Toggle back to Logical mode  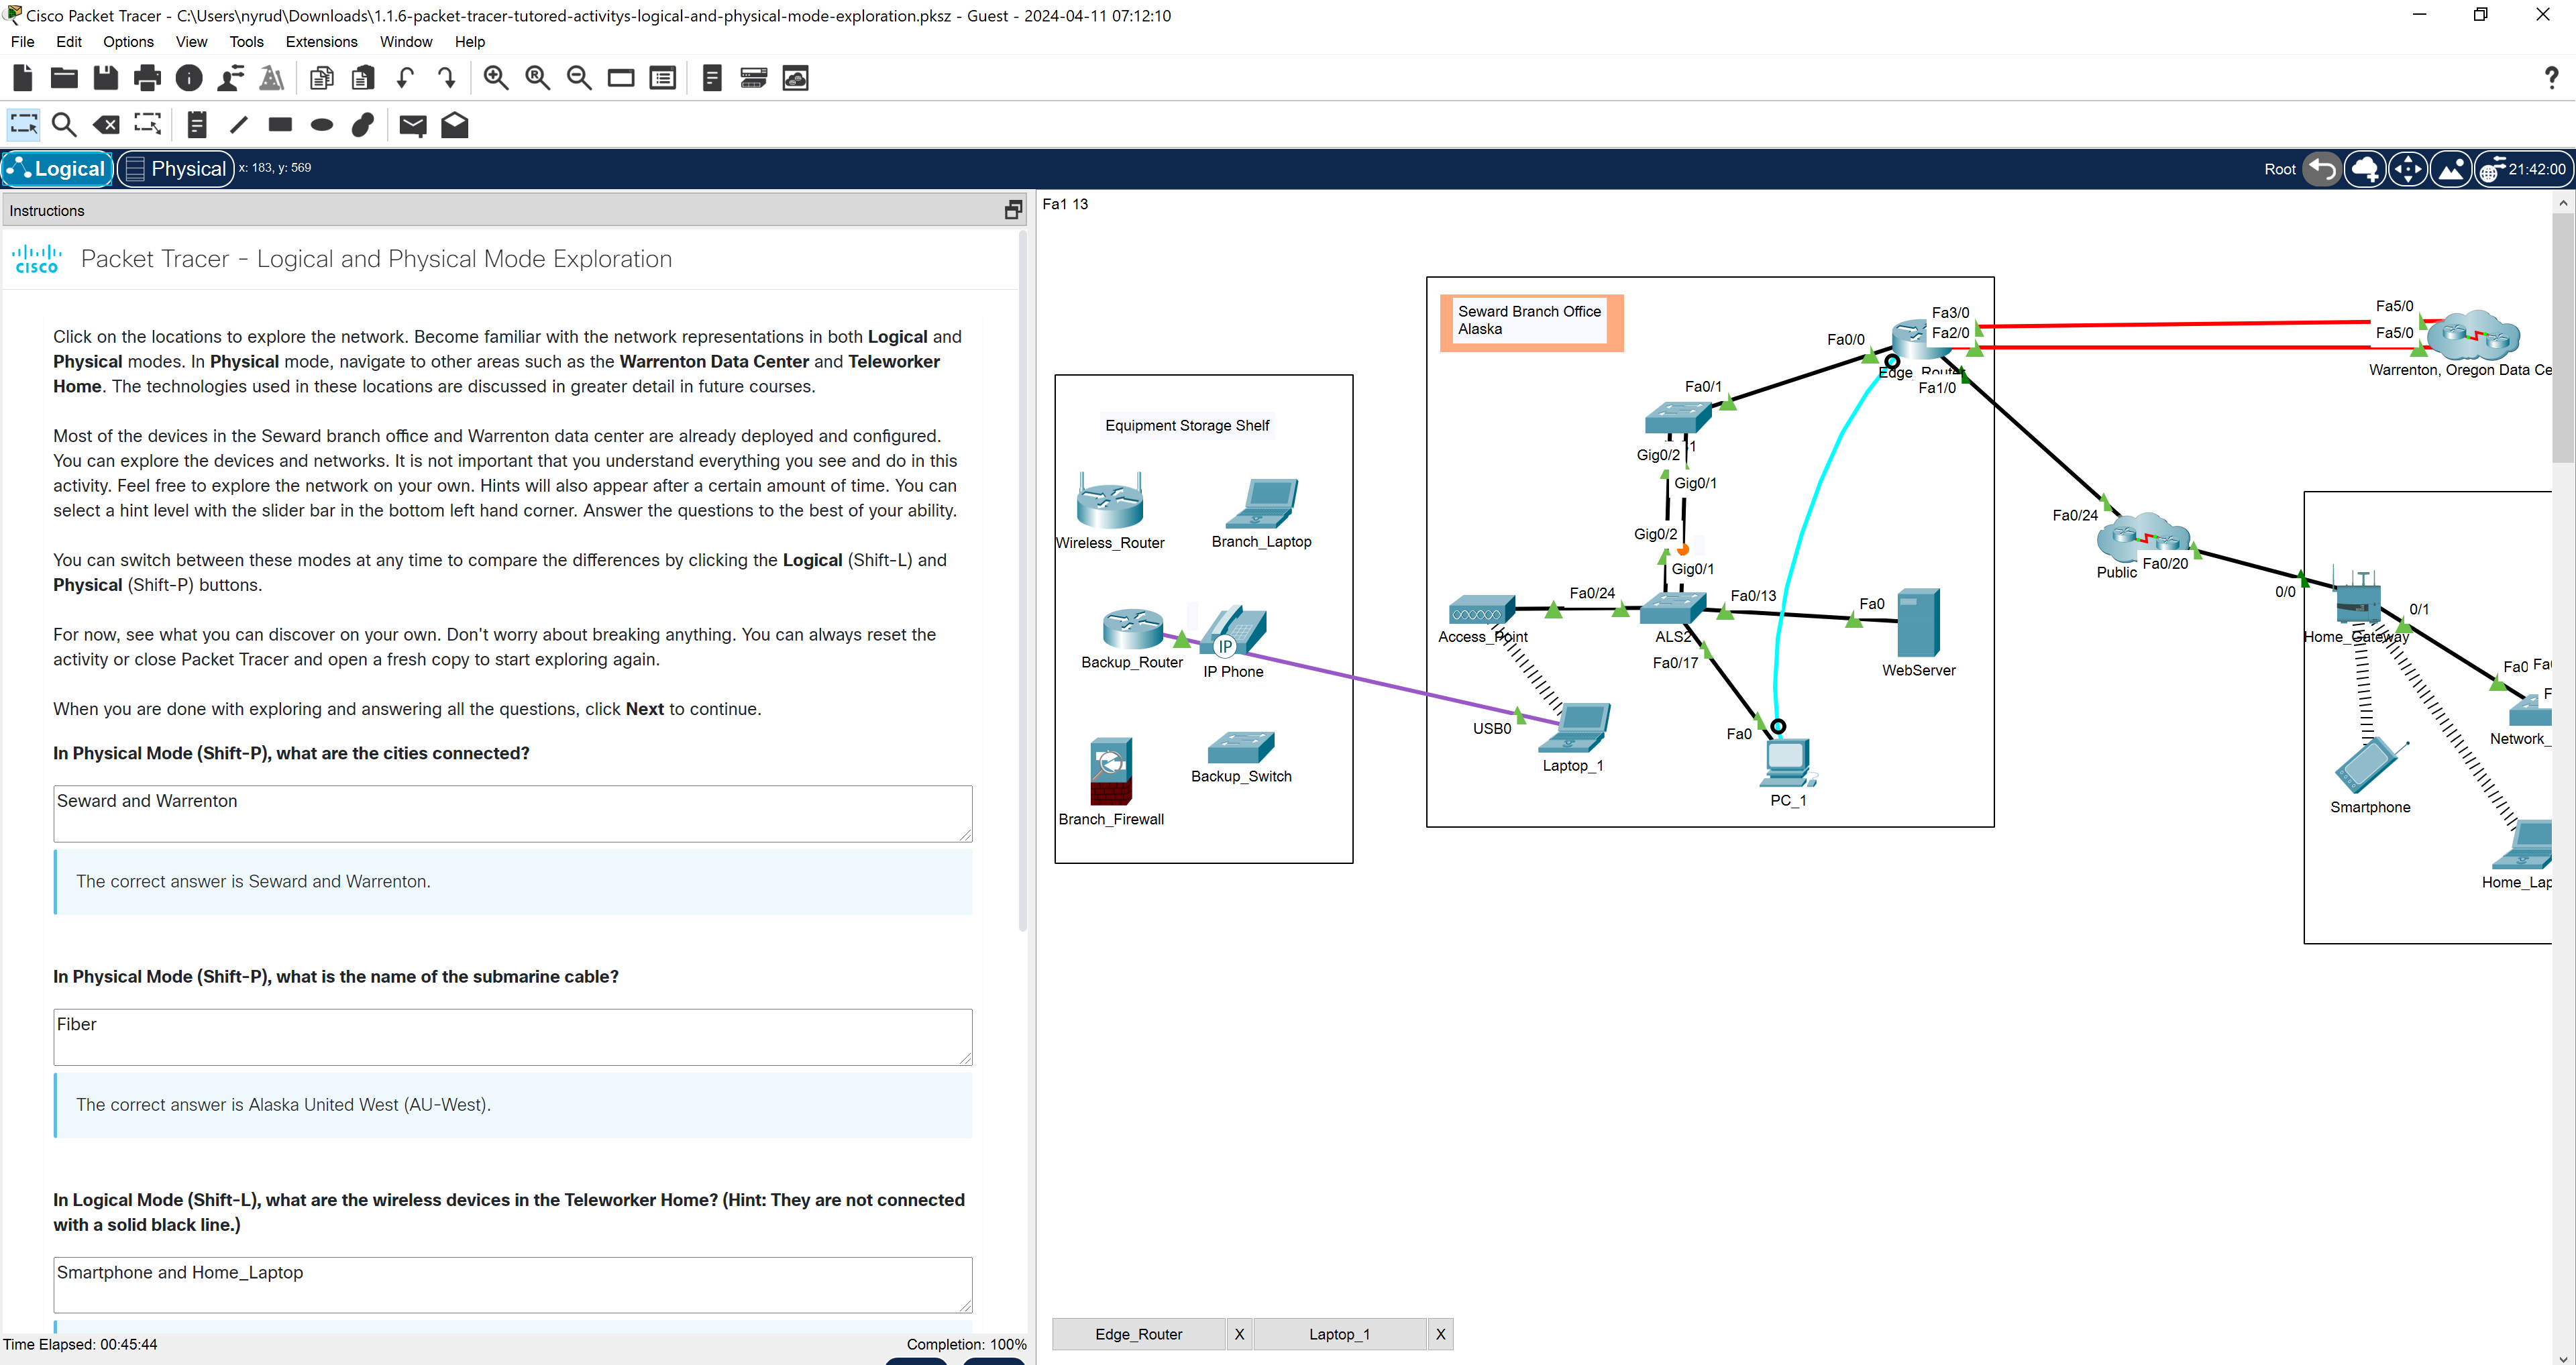[57, 168]
